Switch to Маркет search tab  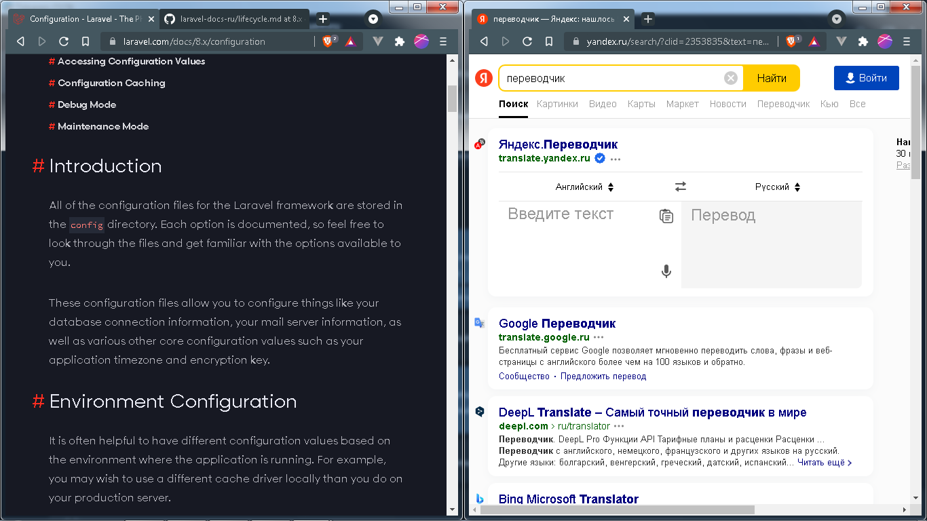pos(682,104)
